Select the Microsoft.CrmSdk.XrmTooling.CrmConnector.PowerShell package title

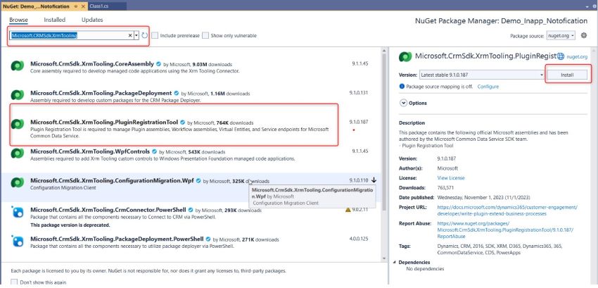pos(108,210)
